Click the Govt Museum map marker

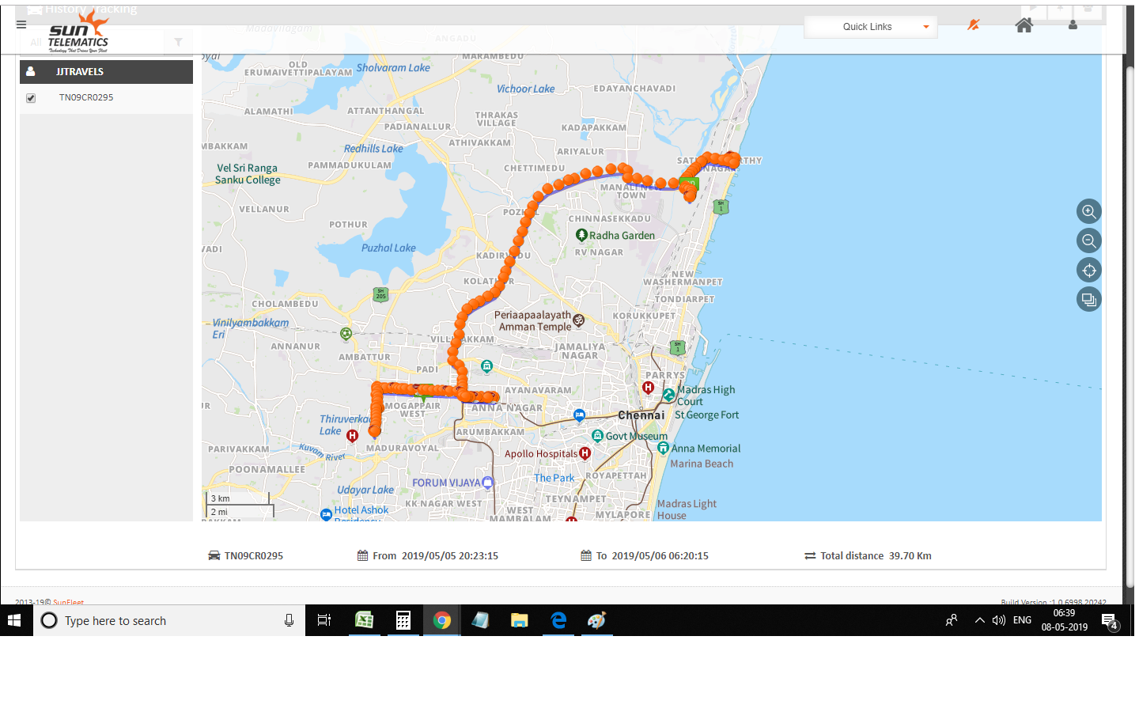tap(598, 436)
